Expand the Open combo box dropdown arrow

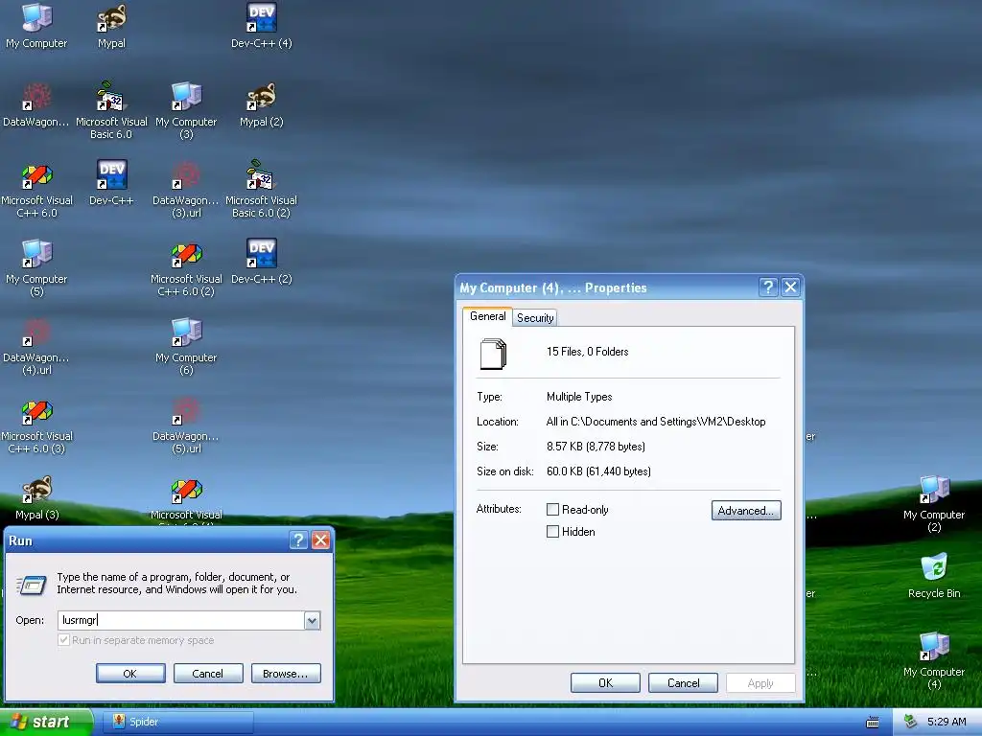(x=312, y=620)
